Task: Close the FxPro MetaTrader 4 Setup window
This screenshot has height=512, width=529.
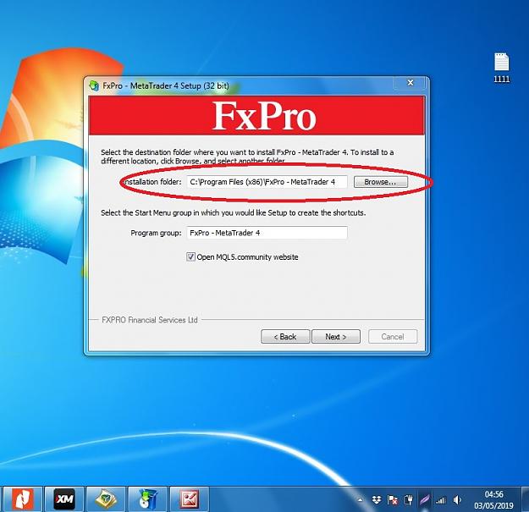Action: coord(411,83)
